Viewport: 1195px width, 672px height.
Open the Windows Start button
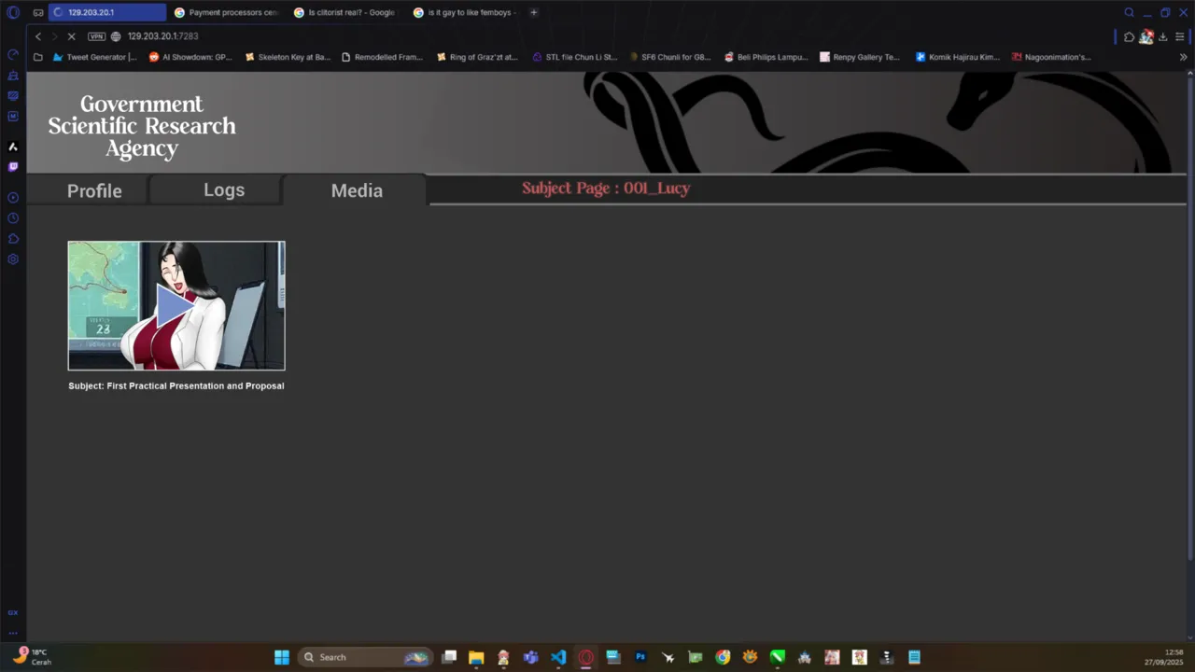[281, 657]
